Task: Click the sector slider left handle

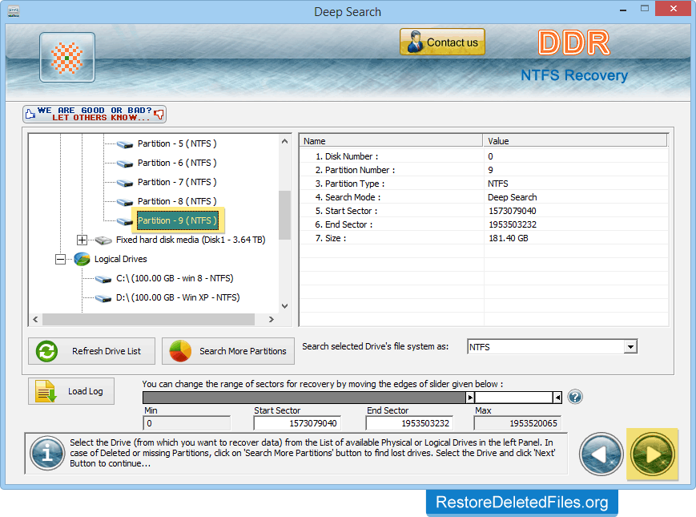Action: click(470, 398)
